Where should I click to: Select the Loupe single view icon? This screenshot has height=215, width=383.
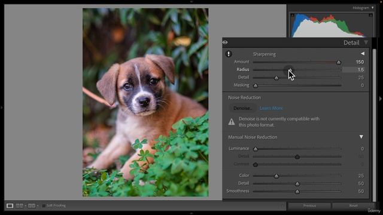tap(10, 205)
